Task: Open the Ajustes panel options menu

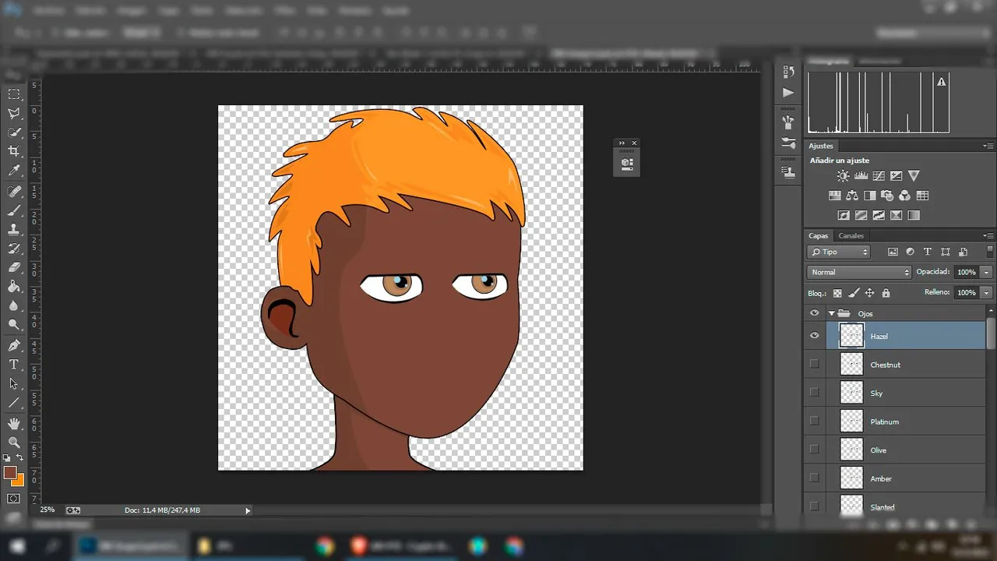Action: click(989, 146)
